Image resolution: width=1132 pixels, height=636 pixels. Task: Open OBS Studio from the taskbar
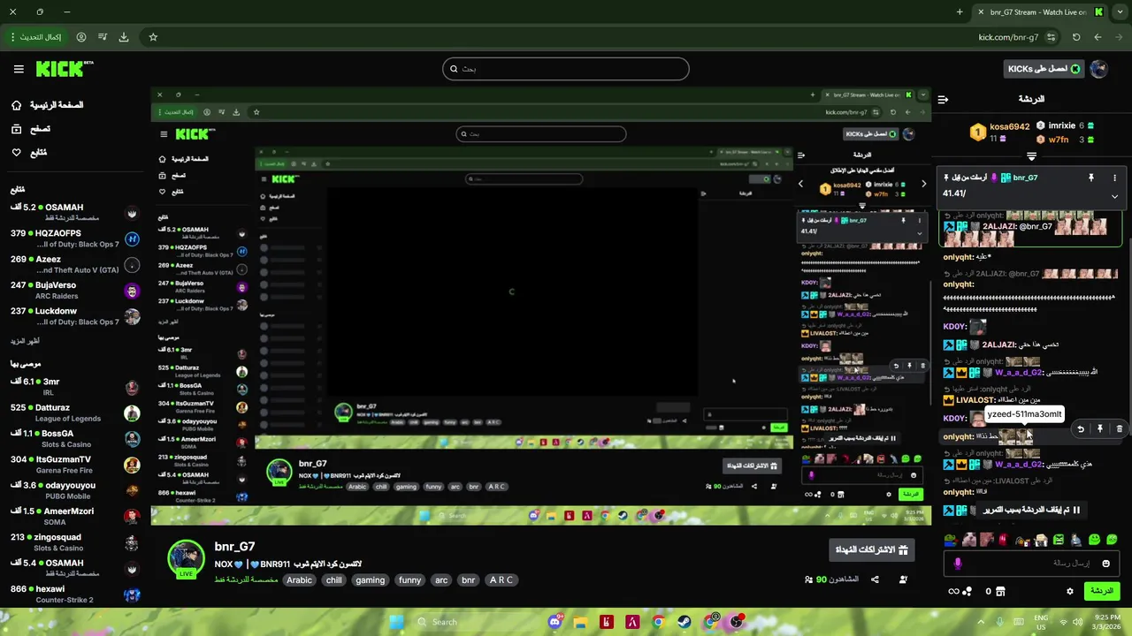pyautogui.click(x=736, y=622)
